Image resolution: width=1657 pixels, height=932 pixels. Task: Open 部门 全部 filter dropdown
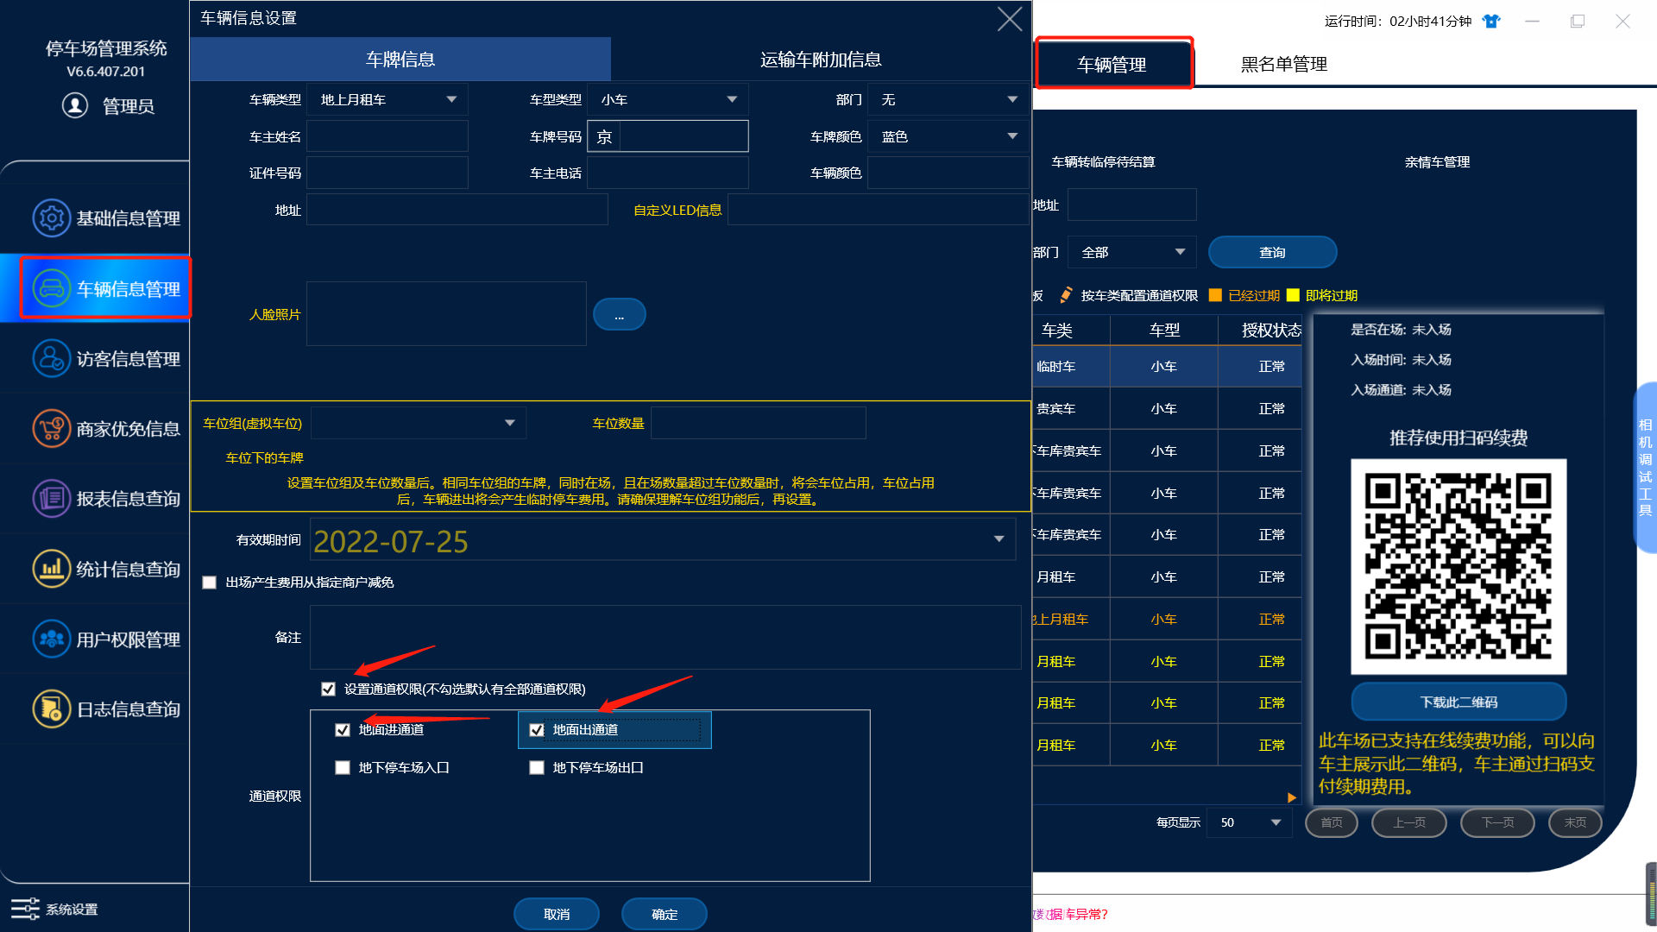[x=1132, y=252]
